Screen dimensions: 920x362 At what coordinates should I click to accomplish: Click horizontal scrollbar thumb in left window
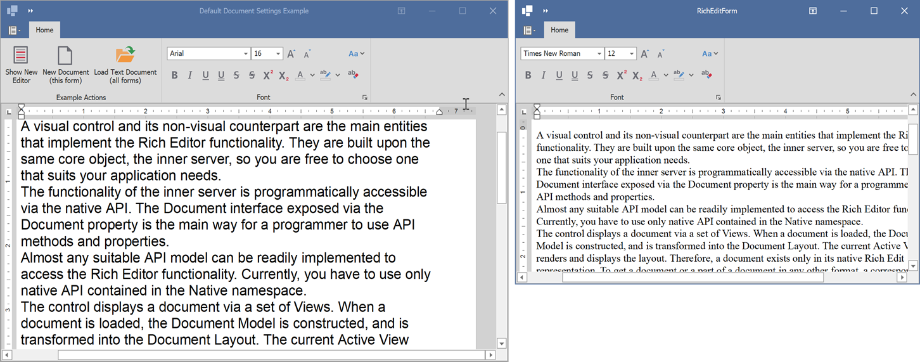coord(271,355)
